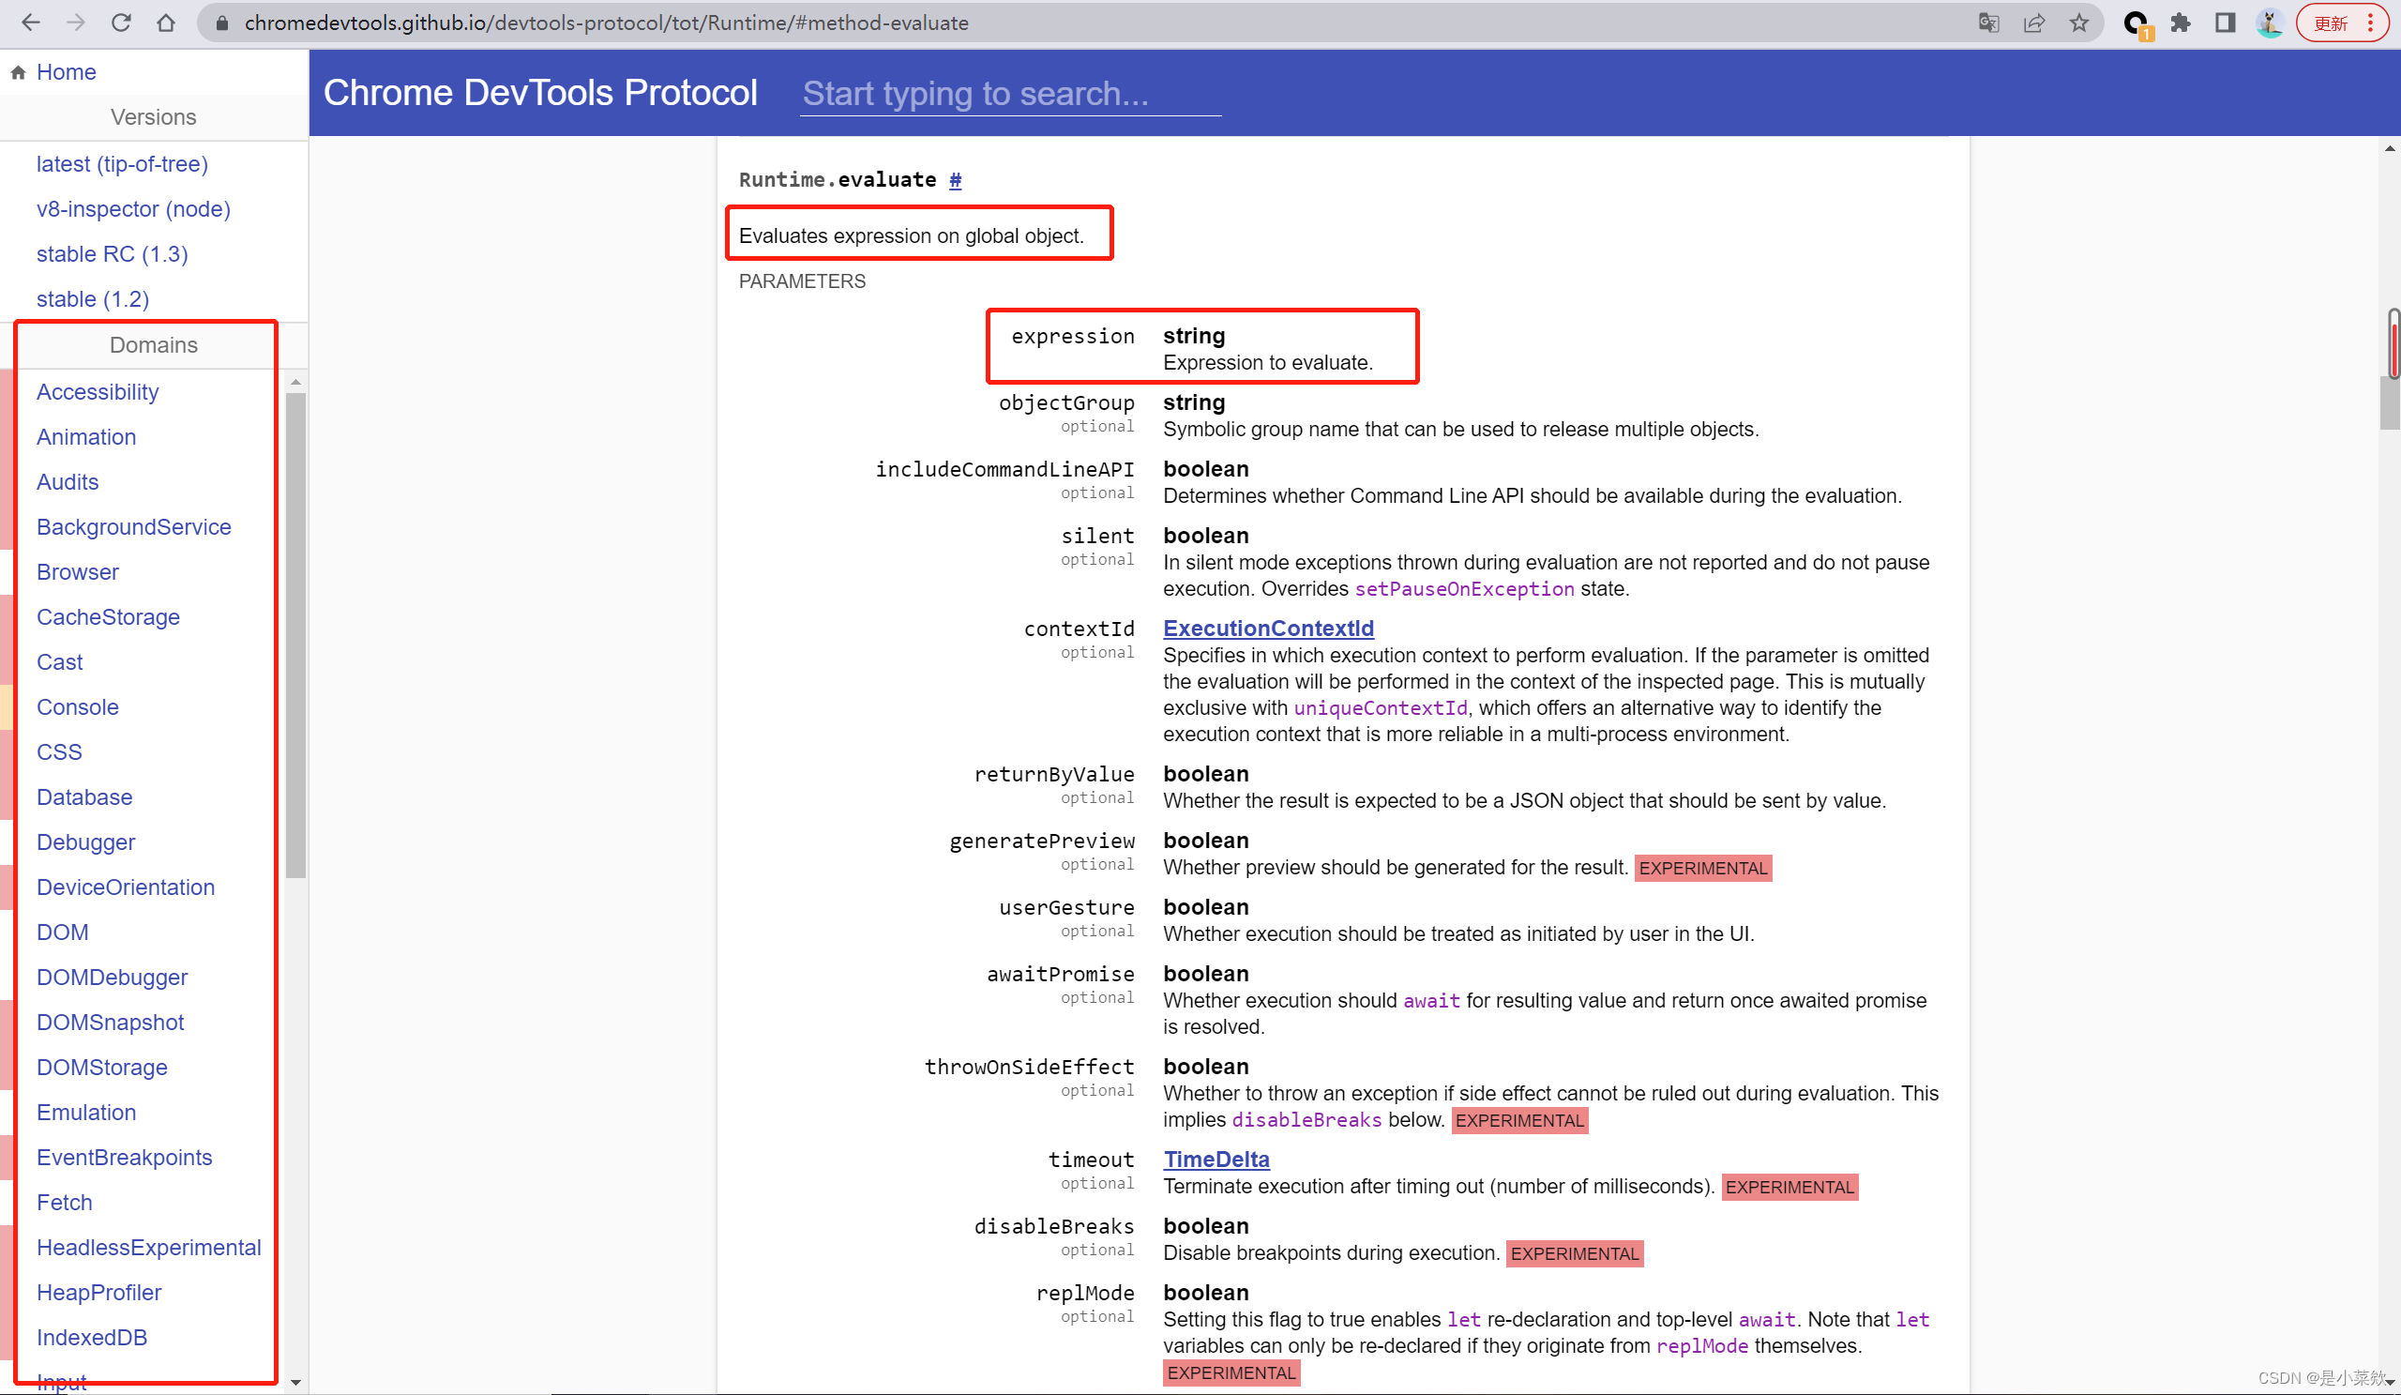Share this page icon in address bar
This screenshot has height=1395, width=2401.
(x=2034, y=23)
